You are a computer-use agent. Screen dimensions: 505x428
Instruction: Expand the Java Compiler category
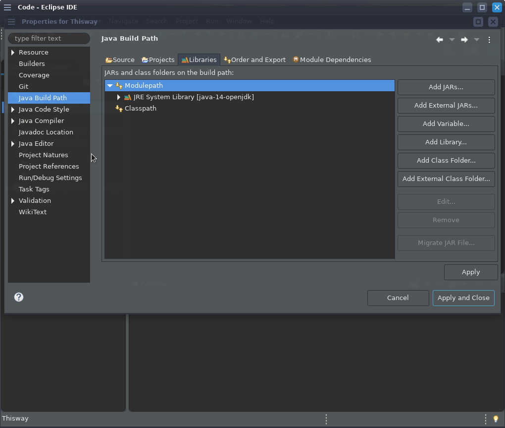point(13,121)
